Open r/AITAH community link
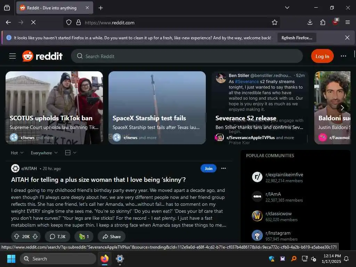 click(x=29, y=169)
